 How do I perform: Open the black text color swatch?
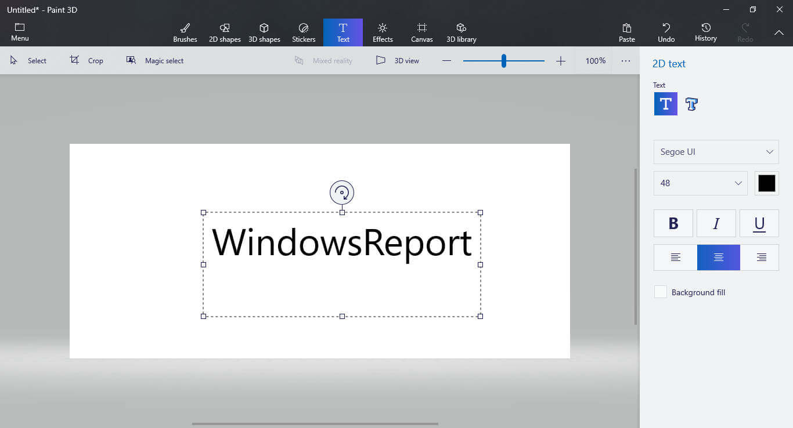pyautogui.click(x=767, y=183)
